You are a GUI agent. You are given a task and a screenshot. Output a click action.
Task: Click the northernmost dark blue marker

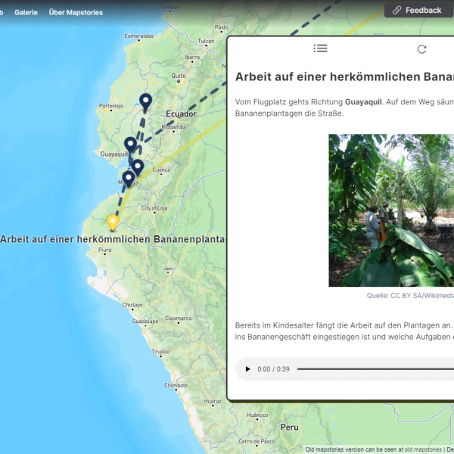pyautogui.click(x=145, y=101)
